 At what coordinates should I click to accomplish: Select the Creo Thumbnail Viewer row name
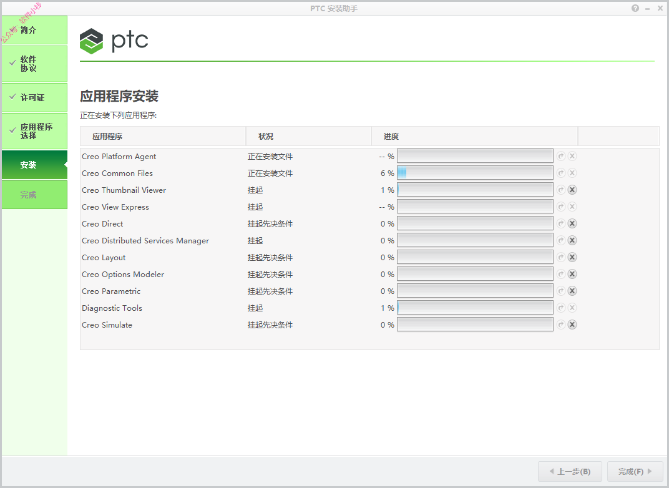coord(124,190)
